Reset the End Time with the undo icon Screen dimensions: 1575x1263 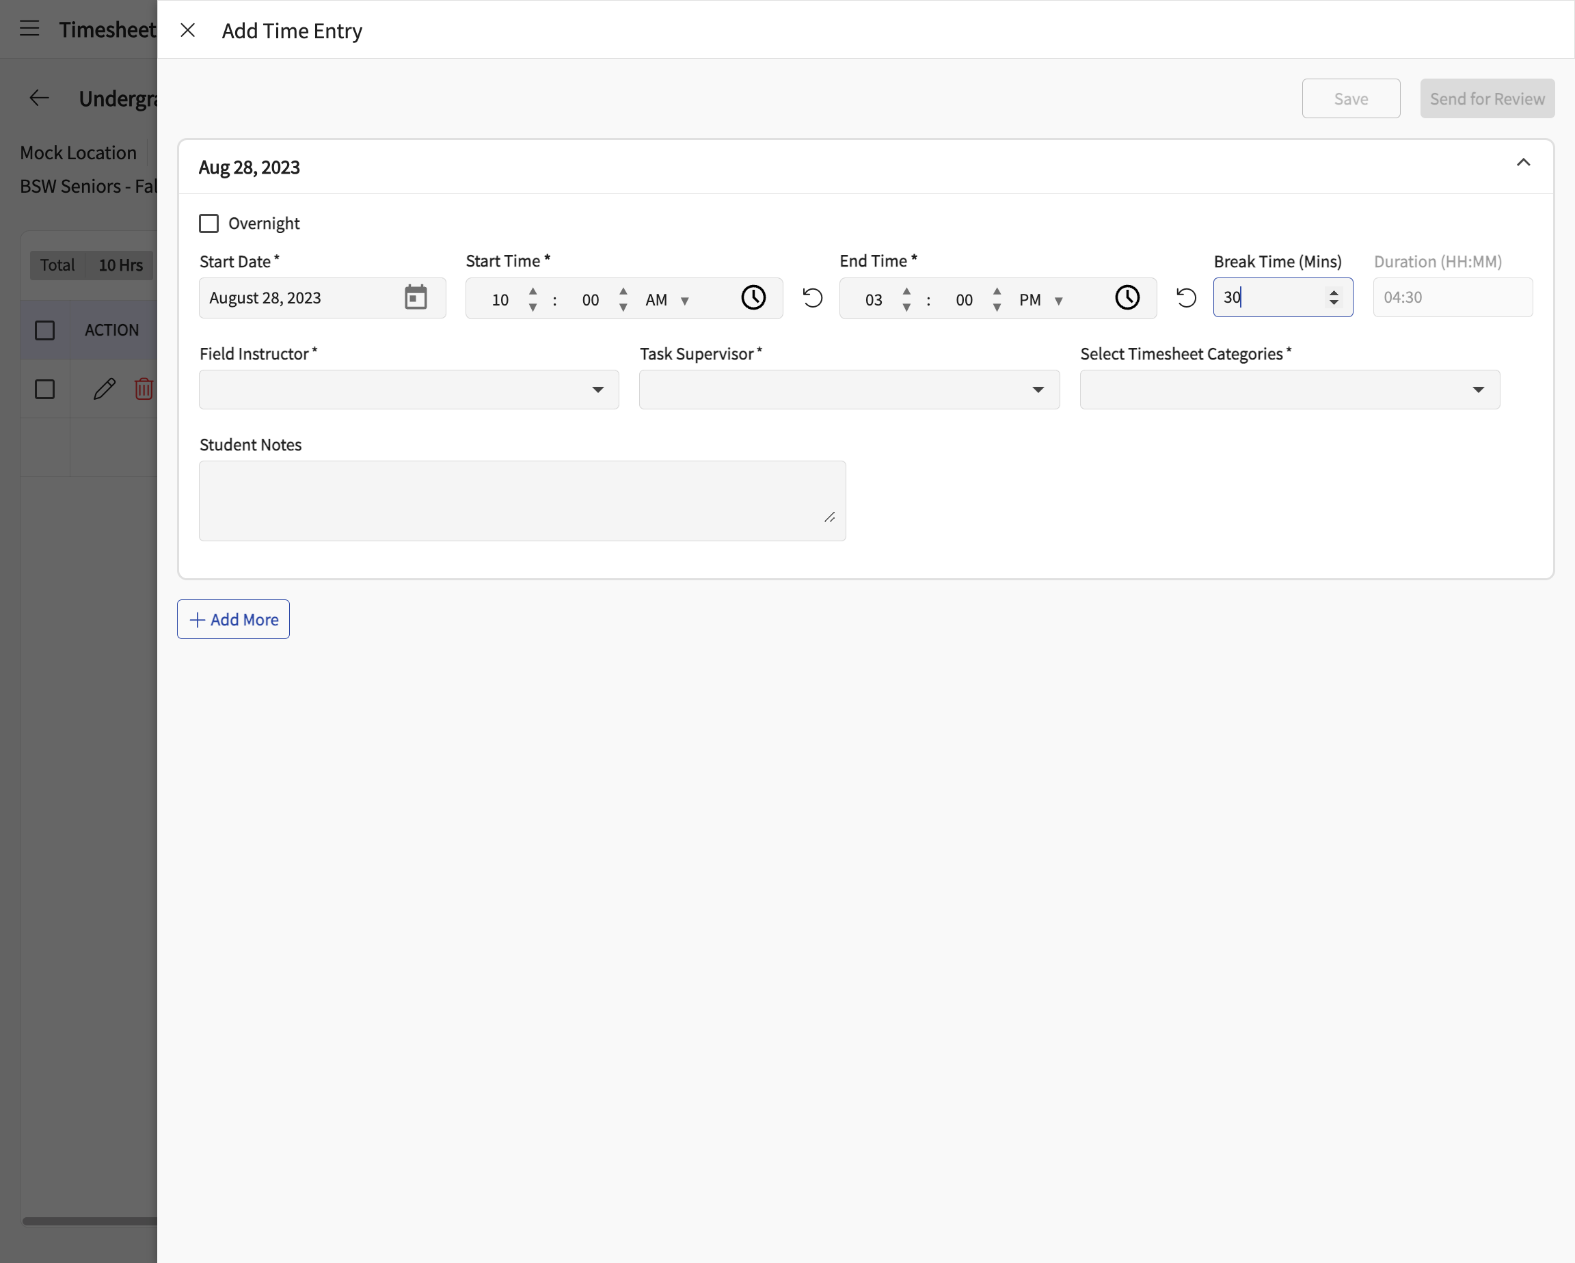click(x=1186, y=297)
